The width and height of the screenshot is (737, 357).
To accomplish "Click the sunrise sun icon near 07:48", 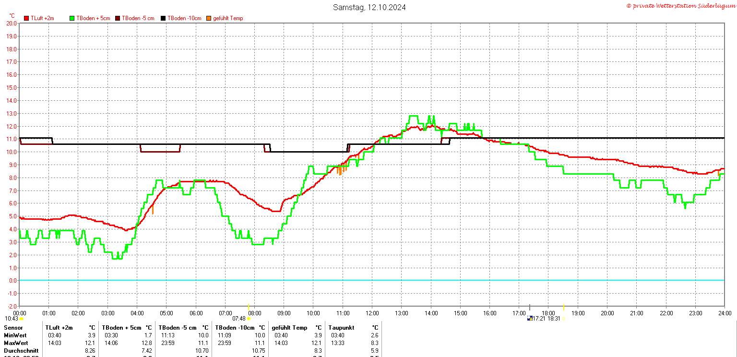I will point(249,318).
